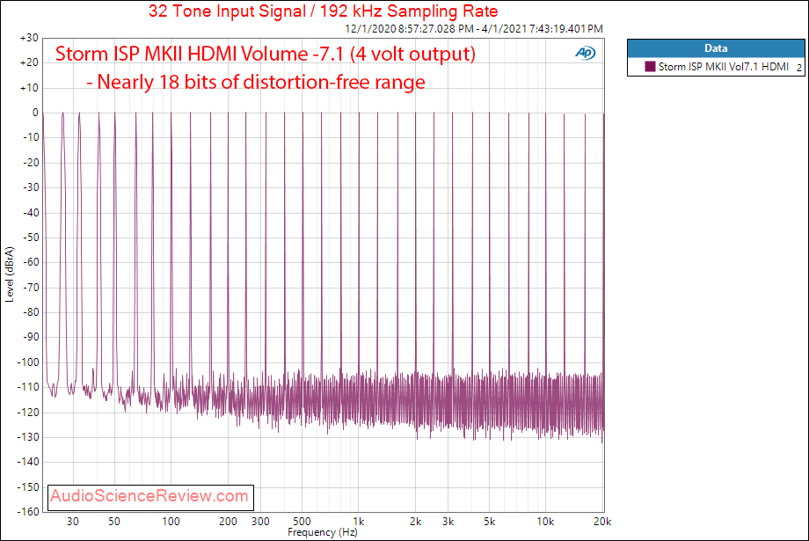Click the Level (dBrA) axis label
Image resolution: width=809 pixels, height=541 pixels.
point(10,274)
